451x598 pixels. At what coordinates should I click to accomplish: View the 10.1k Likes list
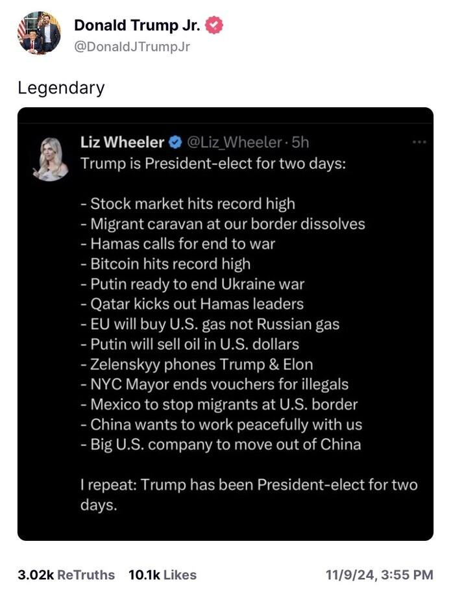point(163,575)
